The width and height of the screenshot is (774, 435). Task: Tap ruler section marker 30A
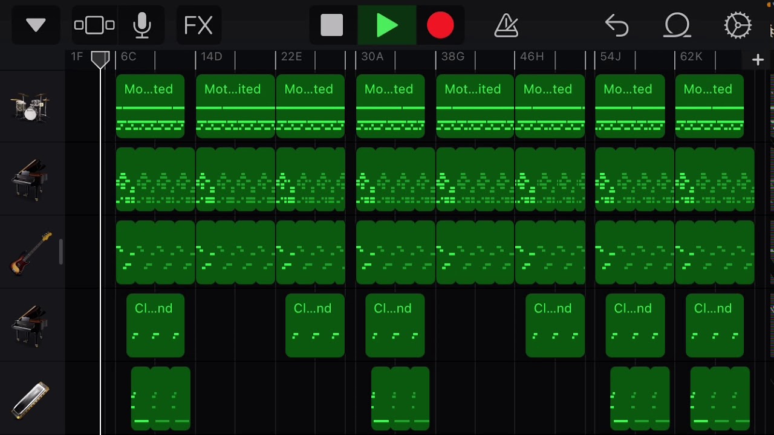tap(372, 57)
